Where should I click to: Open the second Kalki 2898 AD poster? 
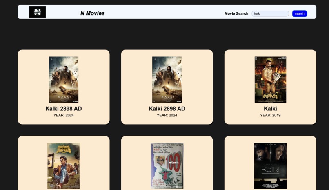[167, 80]
